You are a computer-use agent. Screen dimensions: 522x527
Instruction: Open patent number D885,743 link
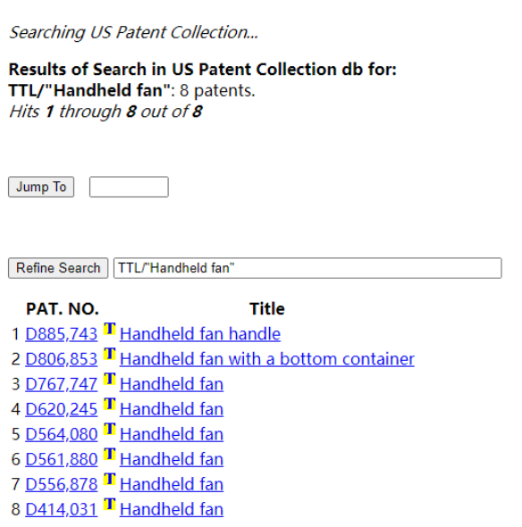click(x=62, y=334)
